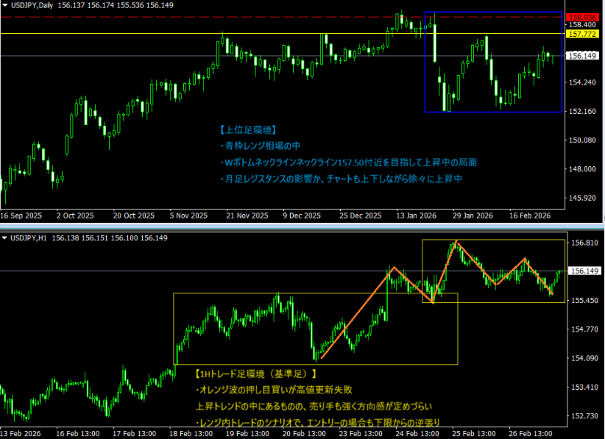Select the 【1Hトレード足環境（基準足）】 heading
605x439 pixels.
tap(256, 374)
